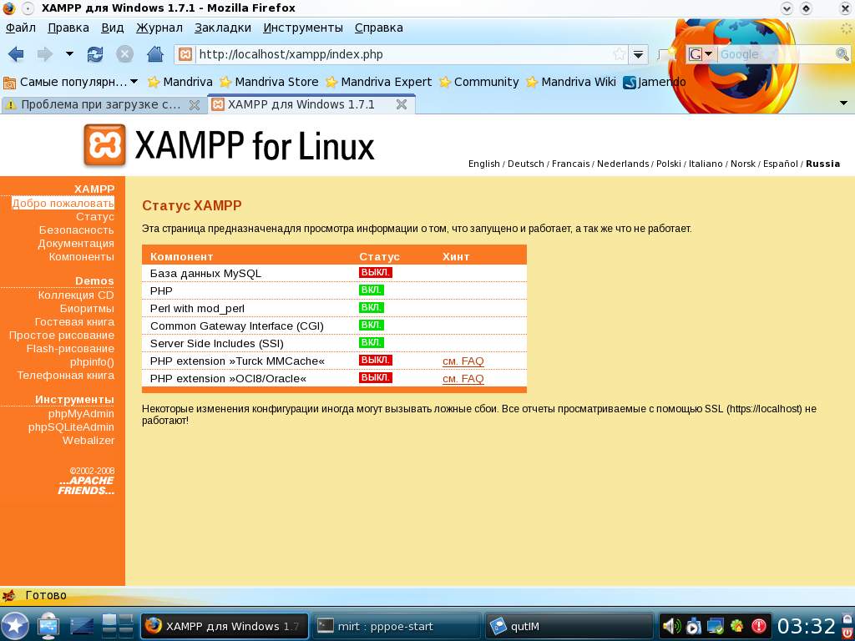The height and width of the screenshot is (641, 855).
Task: Close the XAMPP для Windows 1.7.1 tab
Action: pyautogui.click(x=402, y=104)
